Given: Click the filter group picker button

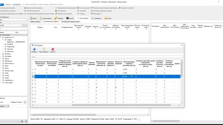Looking at the screenshot, I should click(25, 102).
